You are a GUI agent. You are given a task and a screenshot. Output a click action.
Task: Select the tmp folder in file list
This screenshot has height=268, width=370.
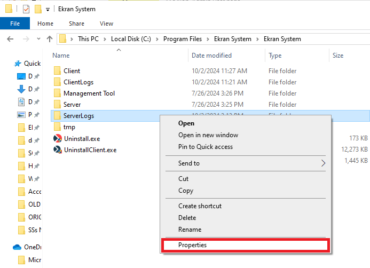69,127
